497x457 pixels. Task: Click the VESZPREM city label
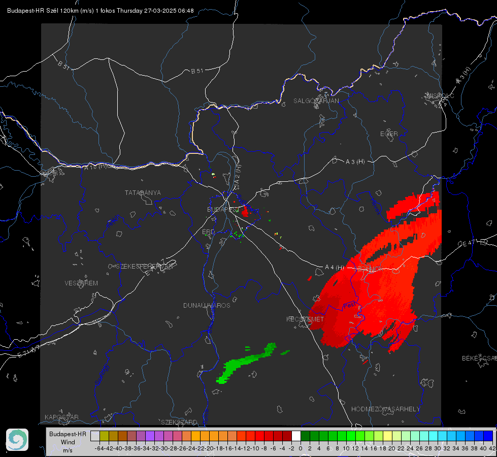click(81, 283)
